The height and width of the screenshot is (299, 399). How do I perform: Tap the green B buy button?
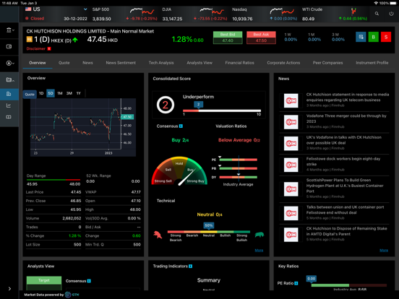373,37
